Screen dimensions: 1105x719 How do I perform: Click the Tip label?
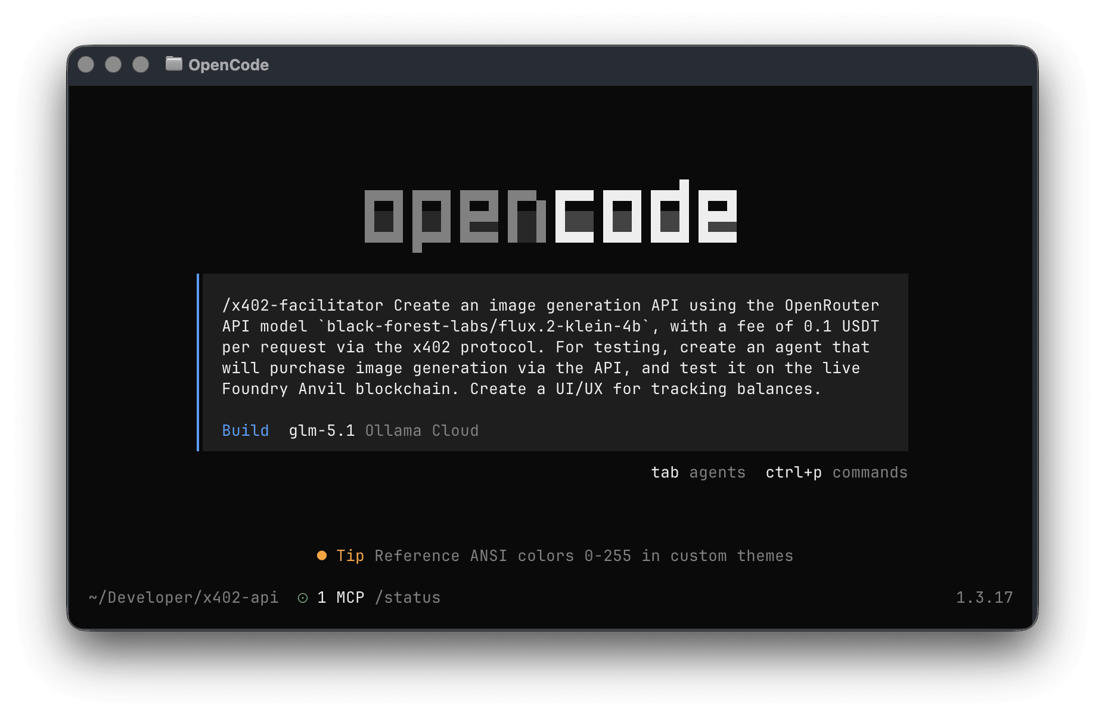(350, 556)
